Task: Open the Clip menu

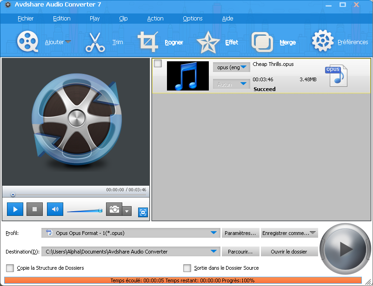Action: [123, 19]
